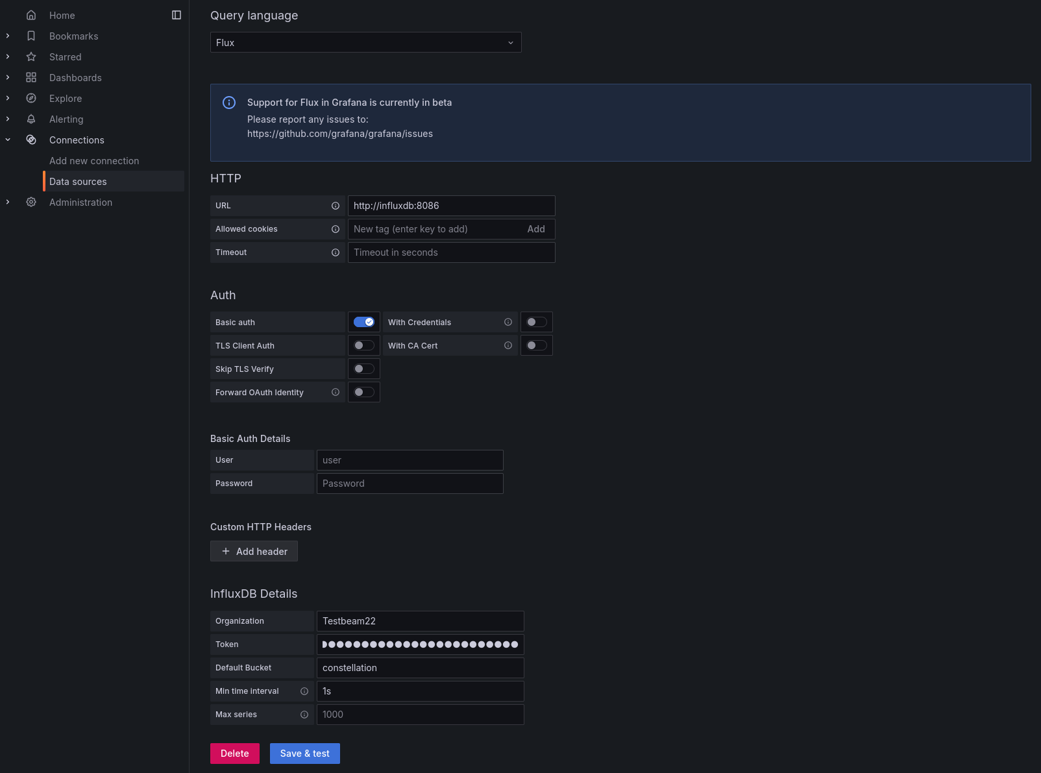Image resolution: width=1041 pixels, height=773 pixels.
Task: Click the Organization input field
Action: pos(421,621)
